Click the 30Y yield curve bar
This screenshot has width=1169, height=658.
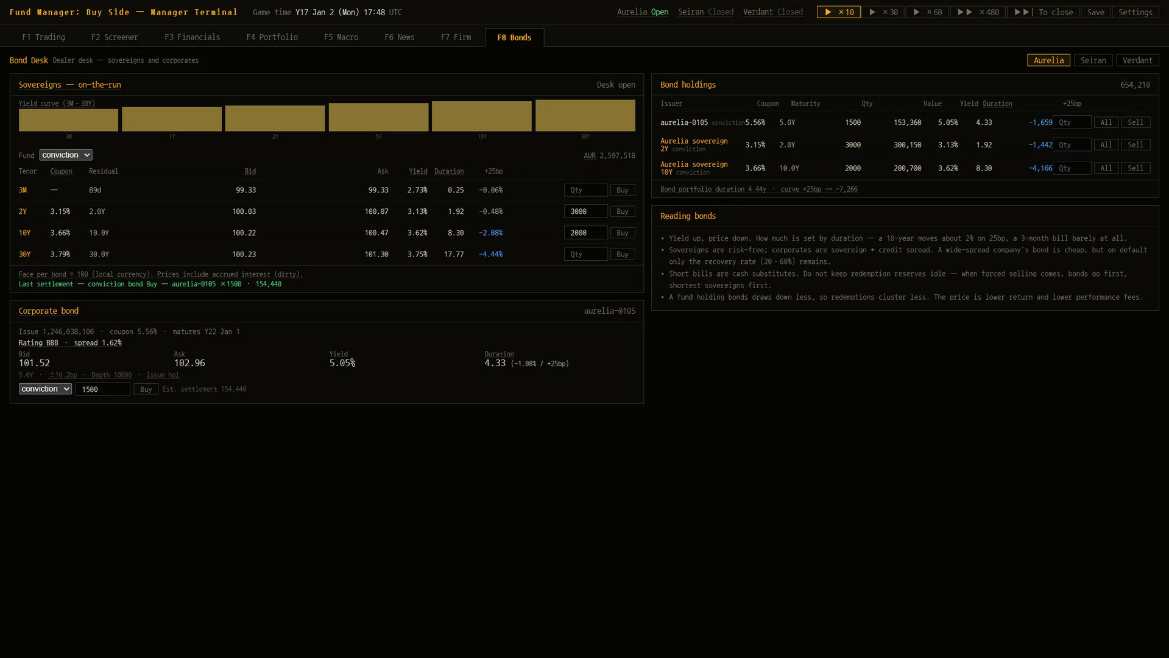(585, 115)
